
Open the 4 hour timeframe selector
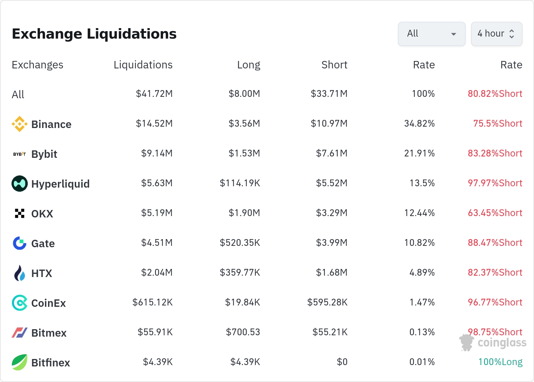click(x=496, y=34)
